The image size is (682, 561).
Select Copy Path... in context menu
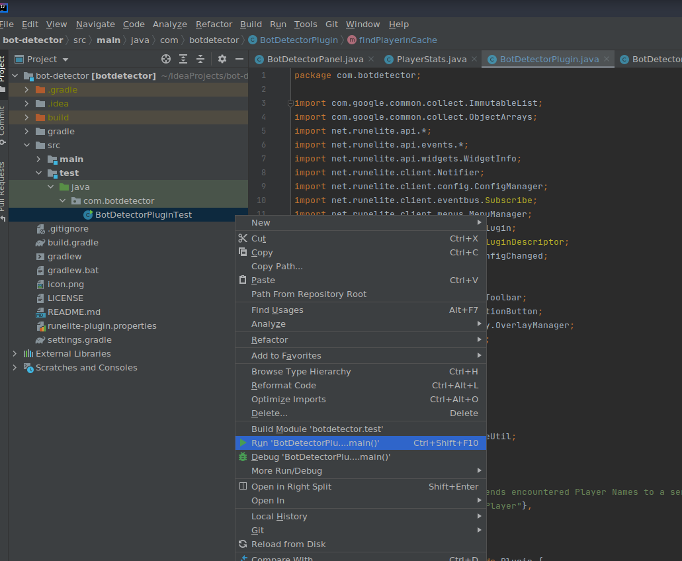coord(361,266)
